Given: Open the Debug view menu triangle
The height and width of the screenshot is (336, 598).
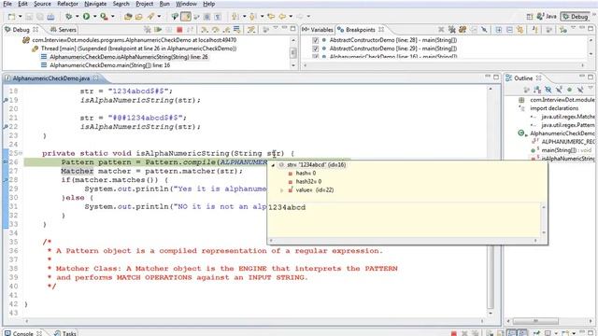Looking at the screenshot, I should pos(276,28).
